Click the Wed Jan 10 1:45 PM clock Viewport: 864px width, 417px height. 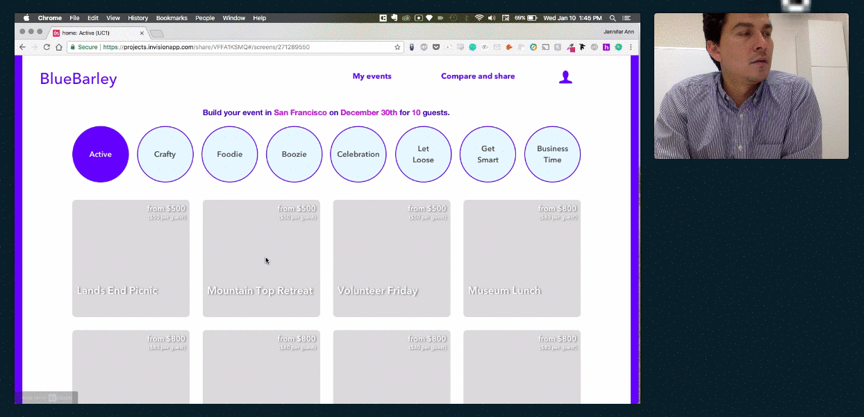(x=572, y=18)
